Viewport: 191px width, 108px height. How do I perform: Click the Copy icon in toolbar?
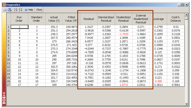pyautogui.click(x=5, y=9)
